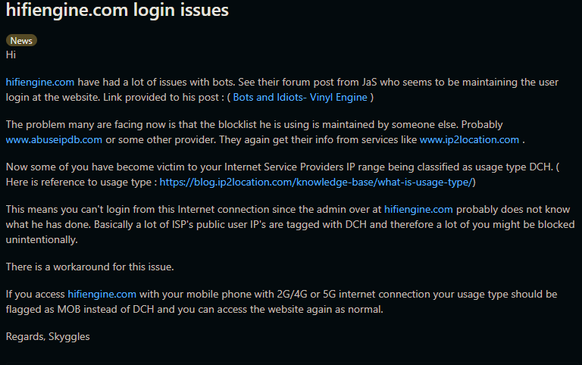Click the 'There is a workaround for this issue.' line
The image size is (582, 365).
[90, 267]
